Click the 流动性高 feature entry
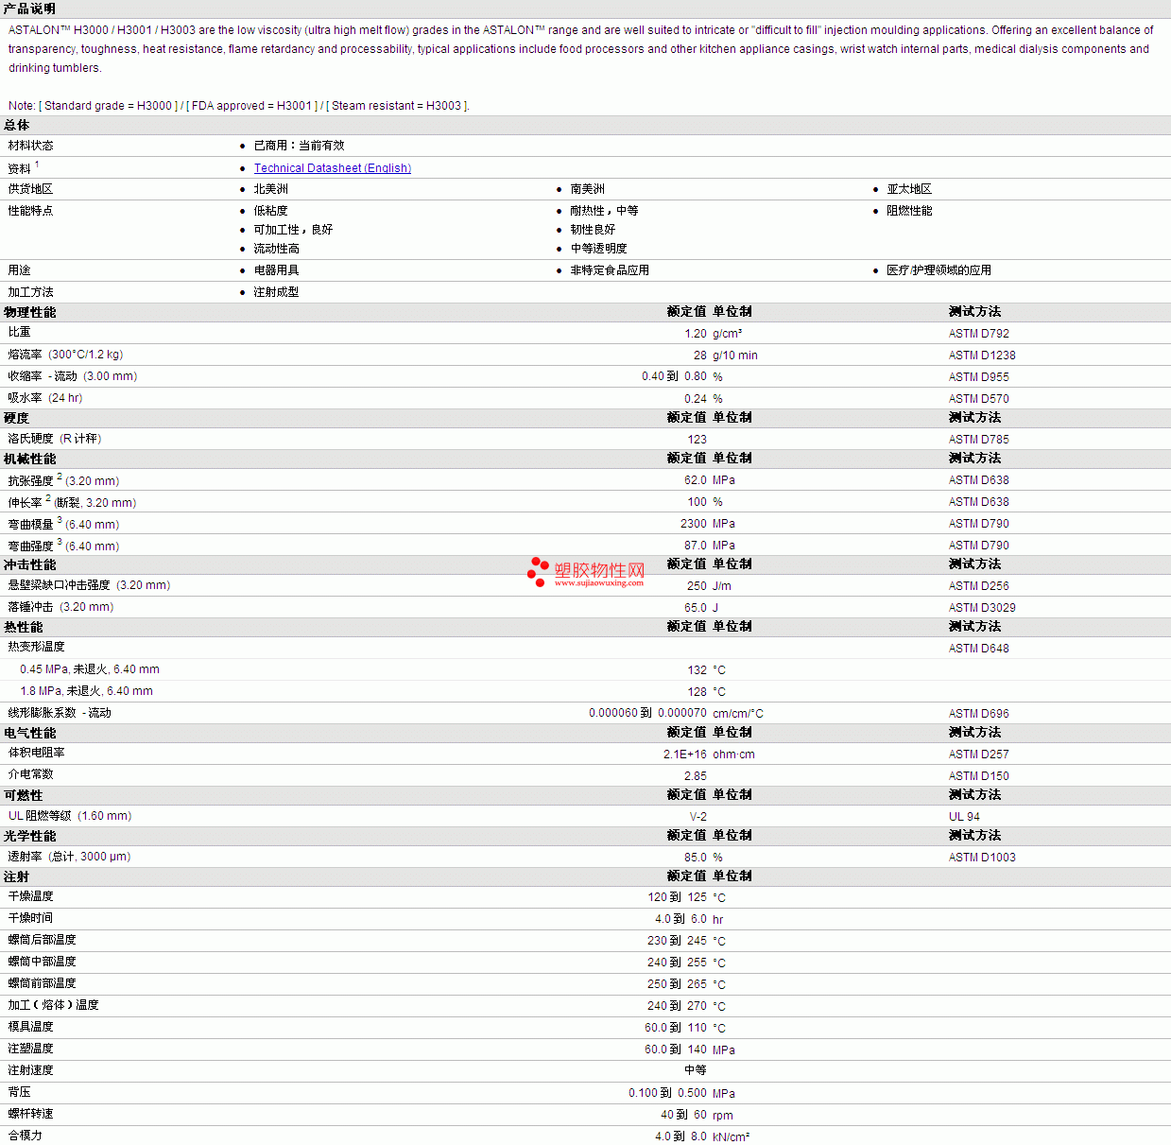 [x=276, y=249]
